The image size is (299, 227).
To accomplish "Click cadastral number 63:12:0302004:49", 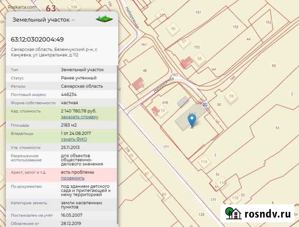I will tap(37, 40).
